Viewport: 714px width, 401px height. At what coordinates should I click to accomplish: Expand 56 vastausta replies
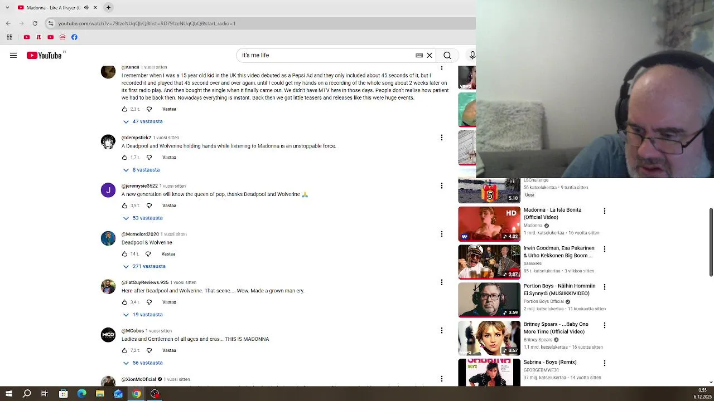click(x=143, y=363)
